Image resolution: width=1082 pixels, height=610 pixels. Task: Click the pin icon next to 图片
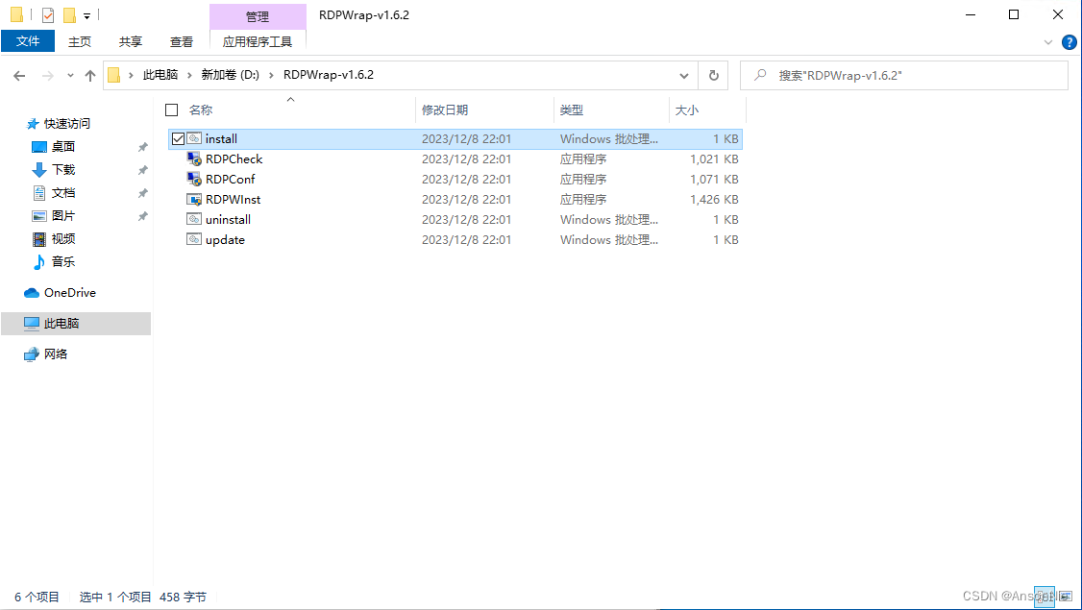143,216
